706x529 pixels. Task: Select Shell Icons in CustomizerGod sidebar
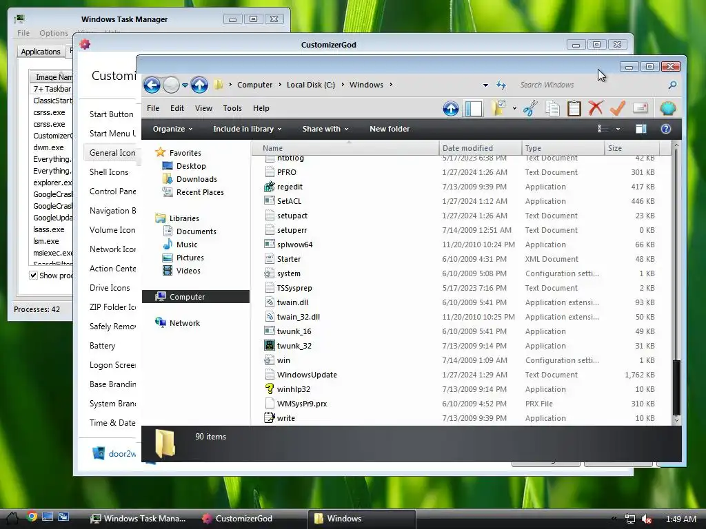pyautogui.click(x=109, y=172)
